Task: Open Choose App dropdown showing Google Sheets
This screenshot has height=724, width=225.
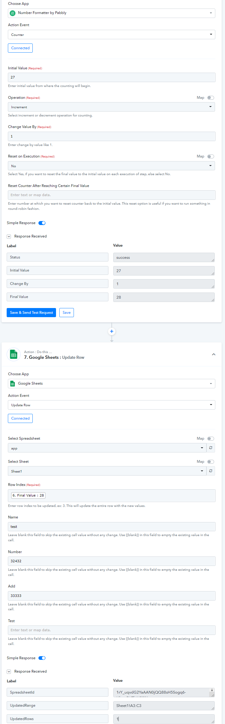Action: [111, 383]
